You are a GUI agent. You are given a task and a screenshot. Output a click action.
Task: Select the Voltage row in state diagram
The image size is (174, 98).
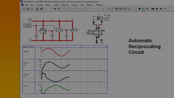tap(65, 53)
